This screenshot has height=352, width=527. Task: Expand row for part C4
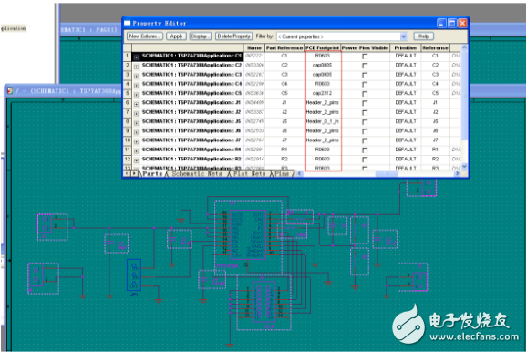(x=136, y=86)
